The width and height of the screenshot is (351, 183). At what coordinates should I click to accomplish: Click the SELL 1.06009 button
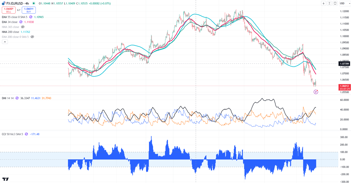click(x=9, y=10)
